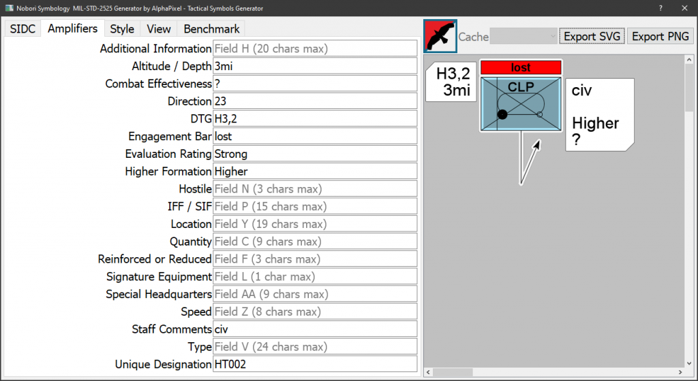Go to the View tab
Screen dimensions: 698x381
pyautogui.click(x=158, y=29)
